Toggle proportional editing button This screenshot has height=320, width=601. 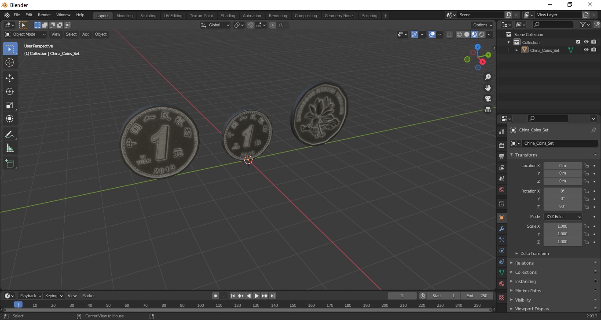point(273,25)
